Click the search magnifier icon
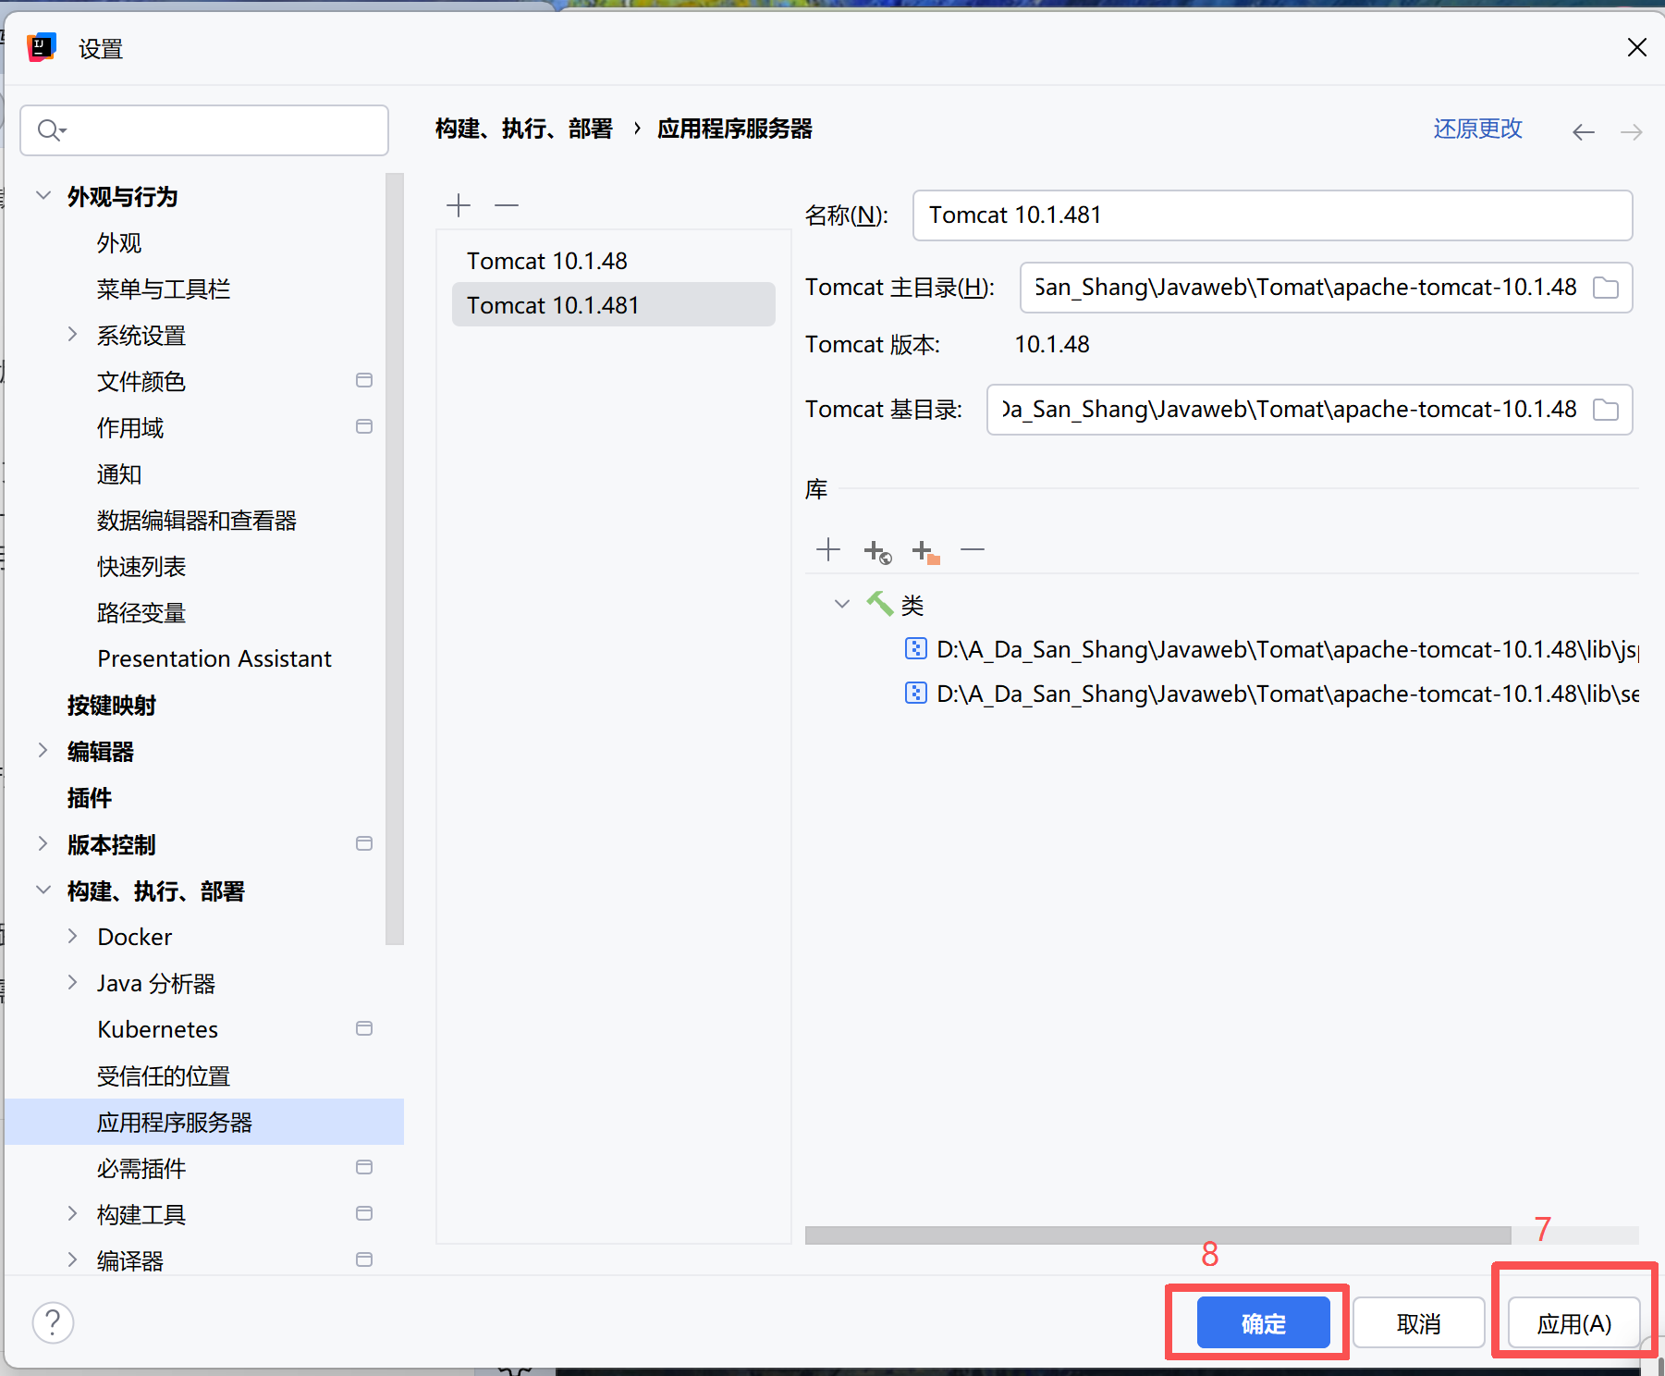Screen dimensions: 1665x1376 (51, 130)
